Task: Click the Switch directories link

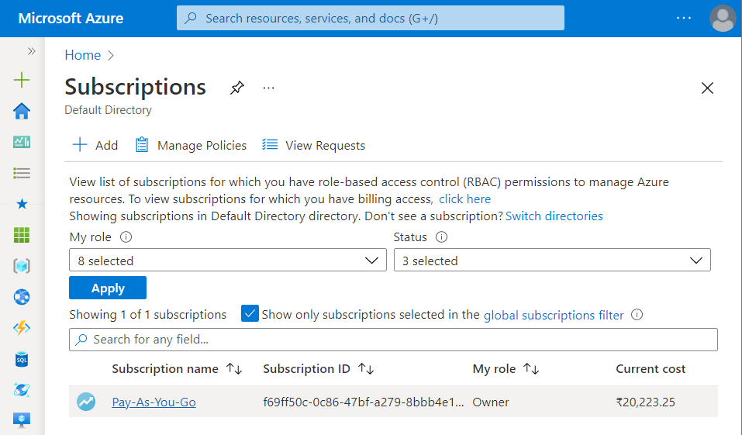Action: pyautogui.click(x=554, y=216)
